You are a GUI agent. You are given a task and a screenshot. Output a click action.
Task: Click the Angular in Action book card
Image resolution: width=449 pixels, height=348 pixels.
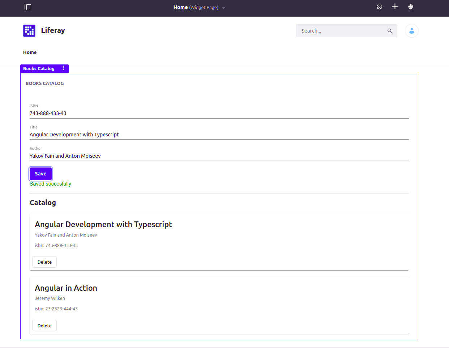click(219, 305)
